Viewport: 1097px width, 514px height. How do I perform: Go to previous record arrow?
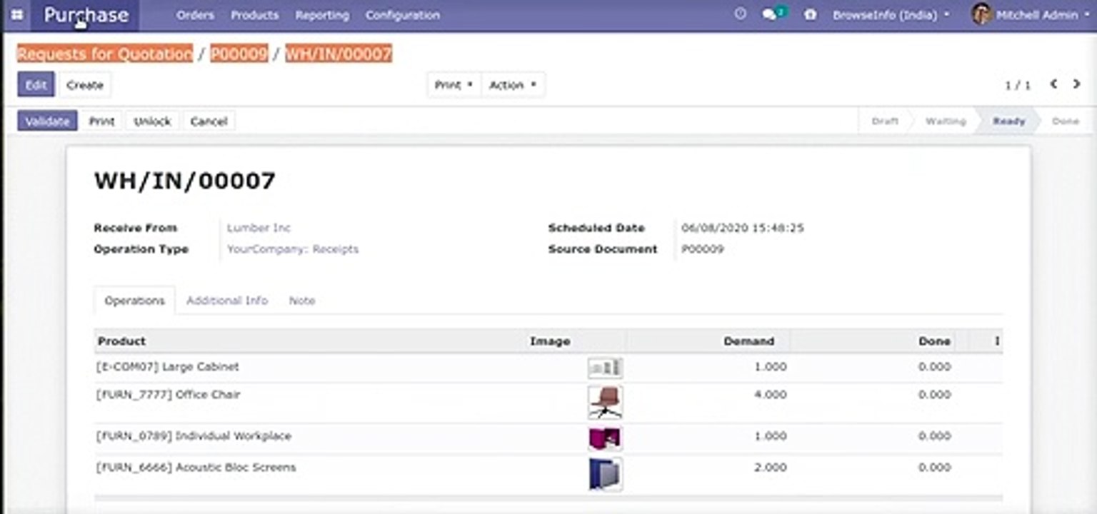(x=1053, y=84)
